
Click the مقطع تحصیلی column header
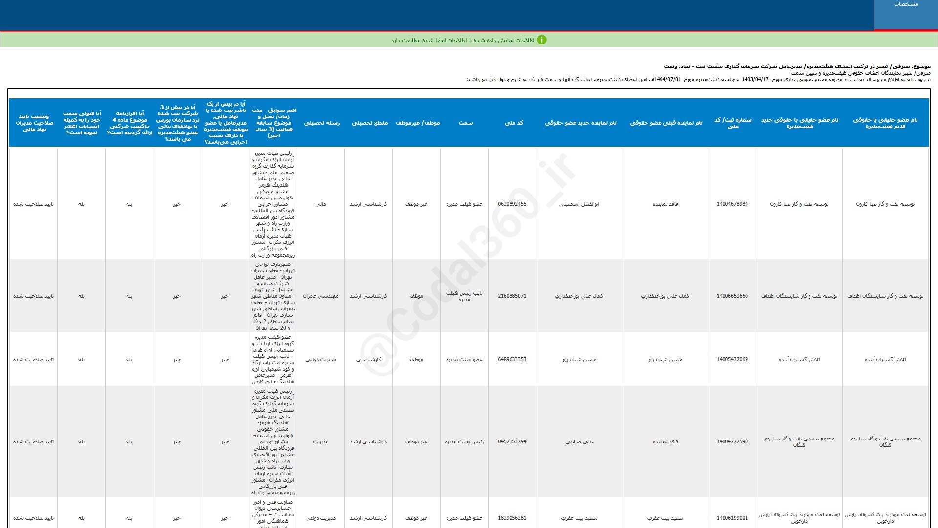tap(369, 123)
